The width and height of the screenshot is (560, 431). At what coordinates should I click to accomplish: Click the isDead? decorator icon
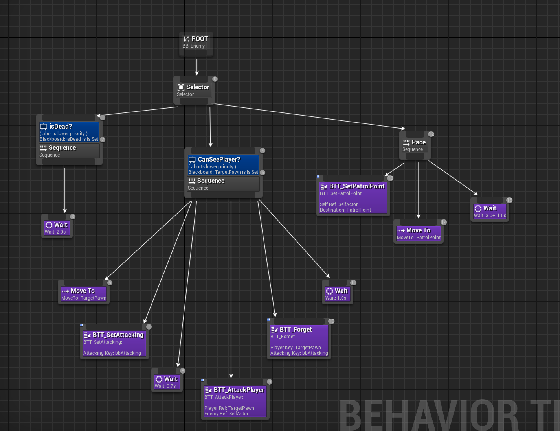(44, 127)
